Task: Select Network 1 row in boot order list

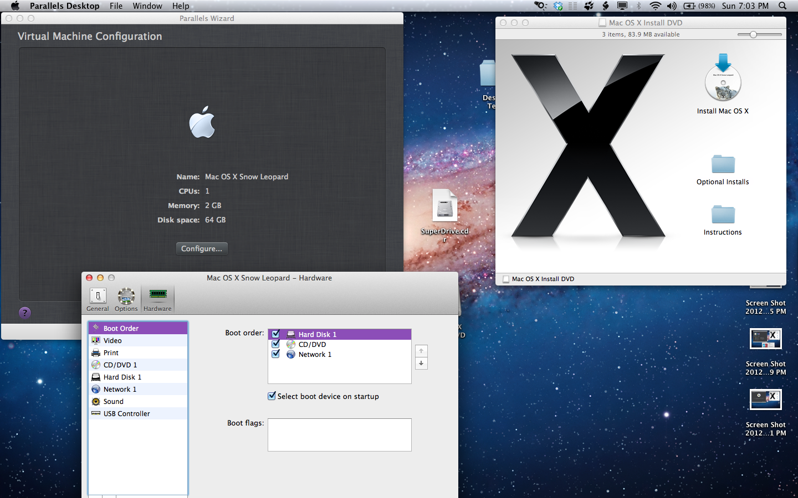Action: 340,354
